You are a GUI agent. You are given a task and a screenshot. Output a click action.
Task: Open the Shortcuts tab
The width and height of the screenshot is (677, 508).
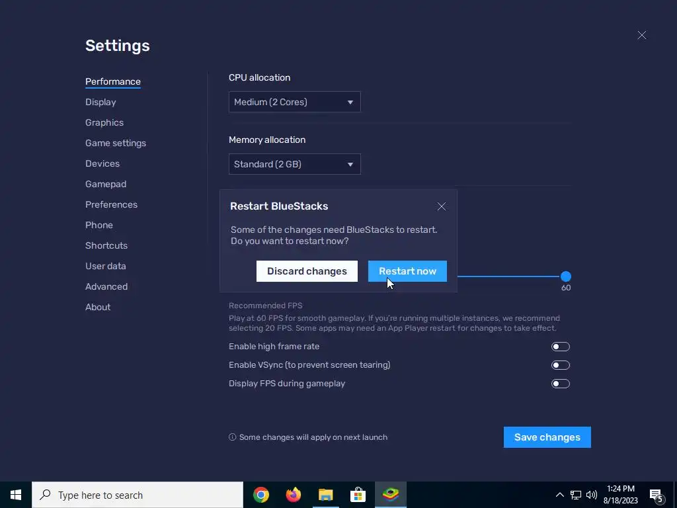pos(106,245)
